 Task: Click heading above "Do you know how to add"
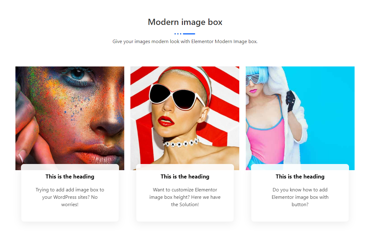(x=300, y=177)
